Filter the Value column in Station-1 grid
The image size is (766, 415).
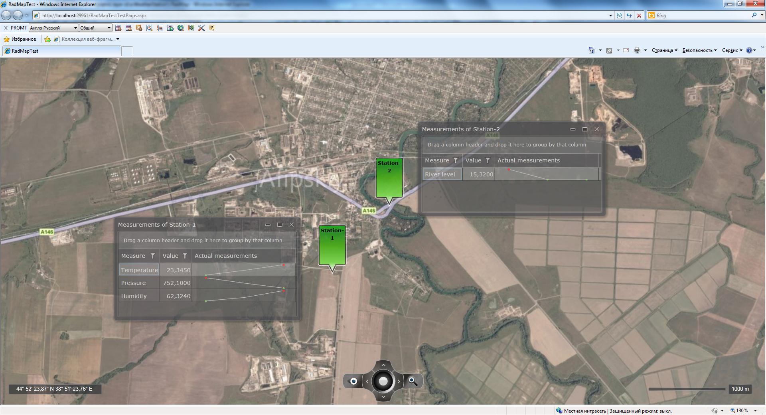coord(185,256)
